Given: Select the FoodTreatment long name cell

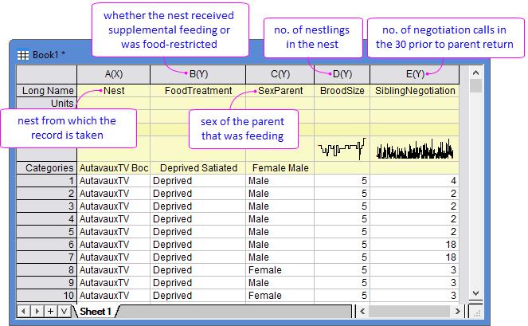Looking at the screenshot, I should click(x=198, y=91).
